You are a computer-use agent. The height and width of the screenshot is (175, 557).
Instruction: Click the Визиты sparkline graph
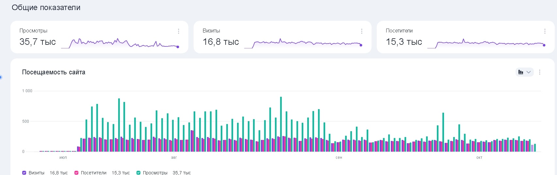pos(303,43)
